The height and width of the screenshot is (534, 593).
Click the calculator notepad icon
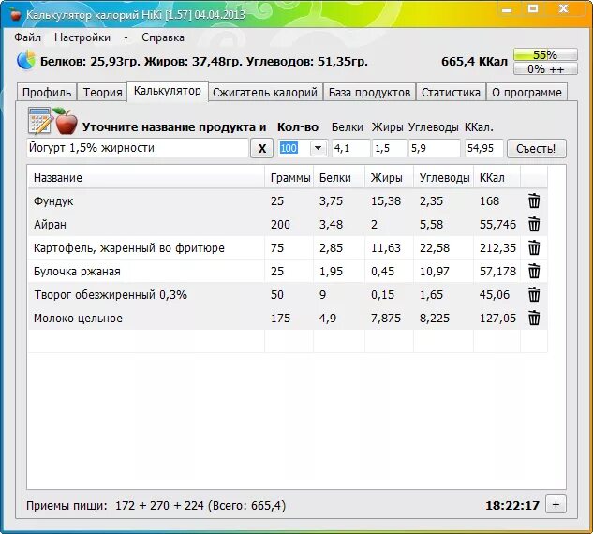(39, 120)
